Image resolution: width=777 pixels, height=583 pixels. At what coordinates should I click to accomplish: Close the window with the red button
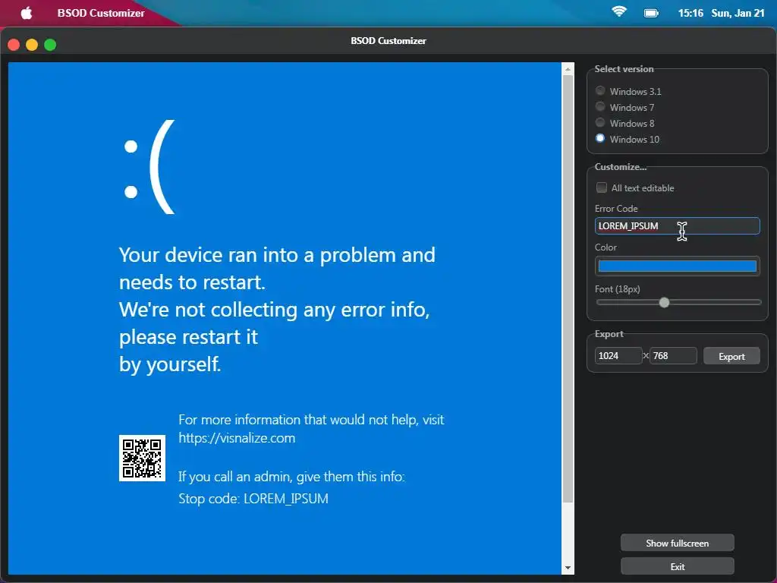pos(14,45)
